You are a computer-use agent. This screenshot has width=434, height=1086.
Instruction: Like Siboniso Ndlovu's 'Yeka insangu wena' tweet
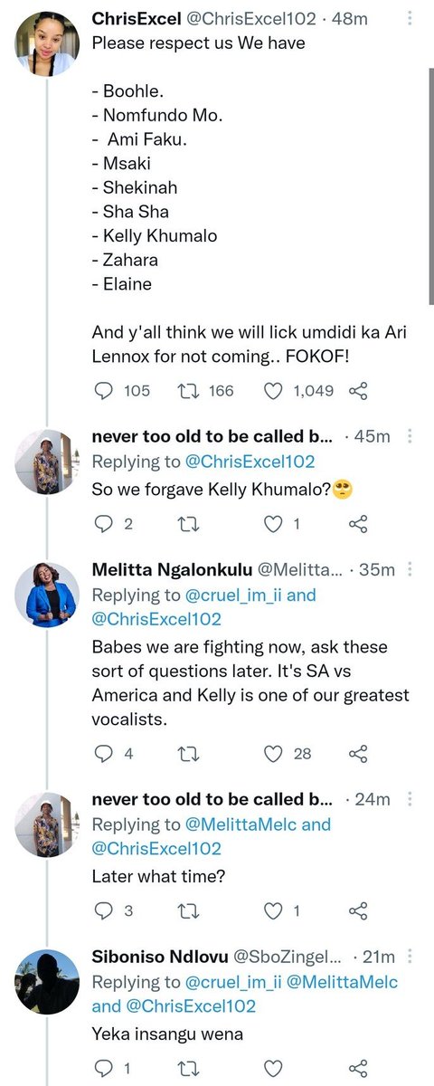tap(274, 1067)
